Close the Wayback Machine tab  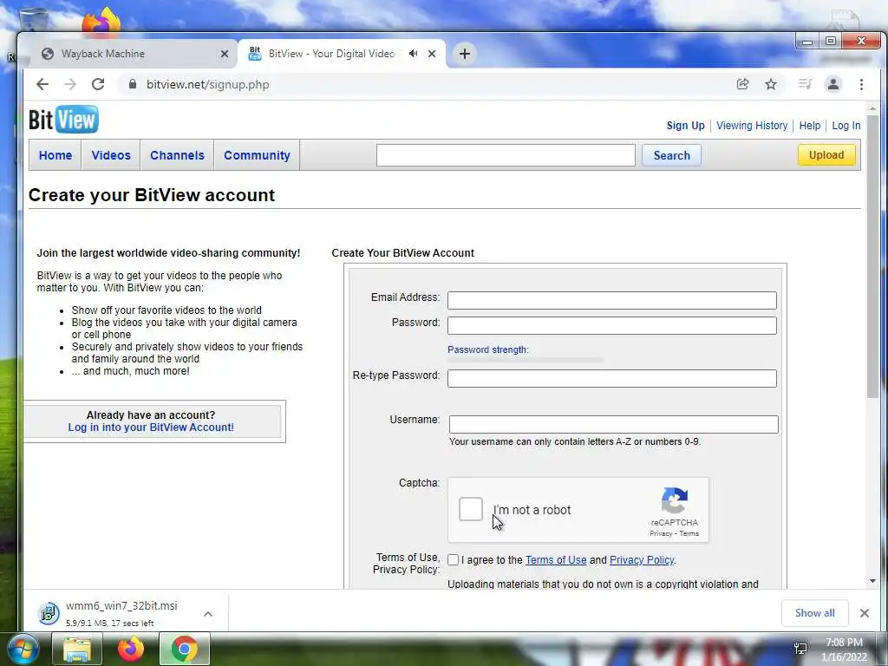[225, 54]
